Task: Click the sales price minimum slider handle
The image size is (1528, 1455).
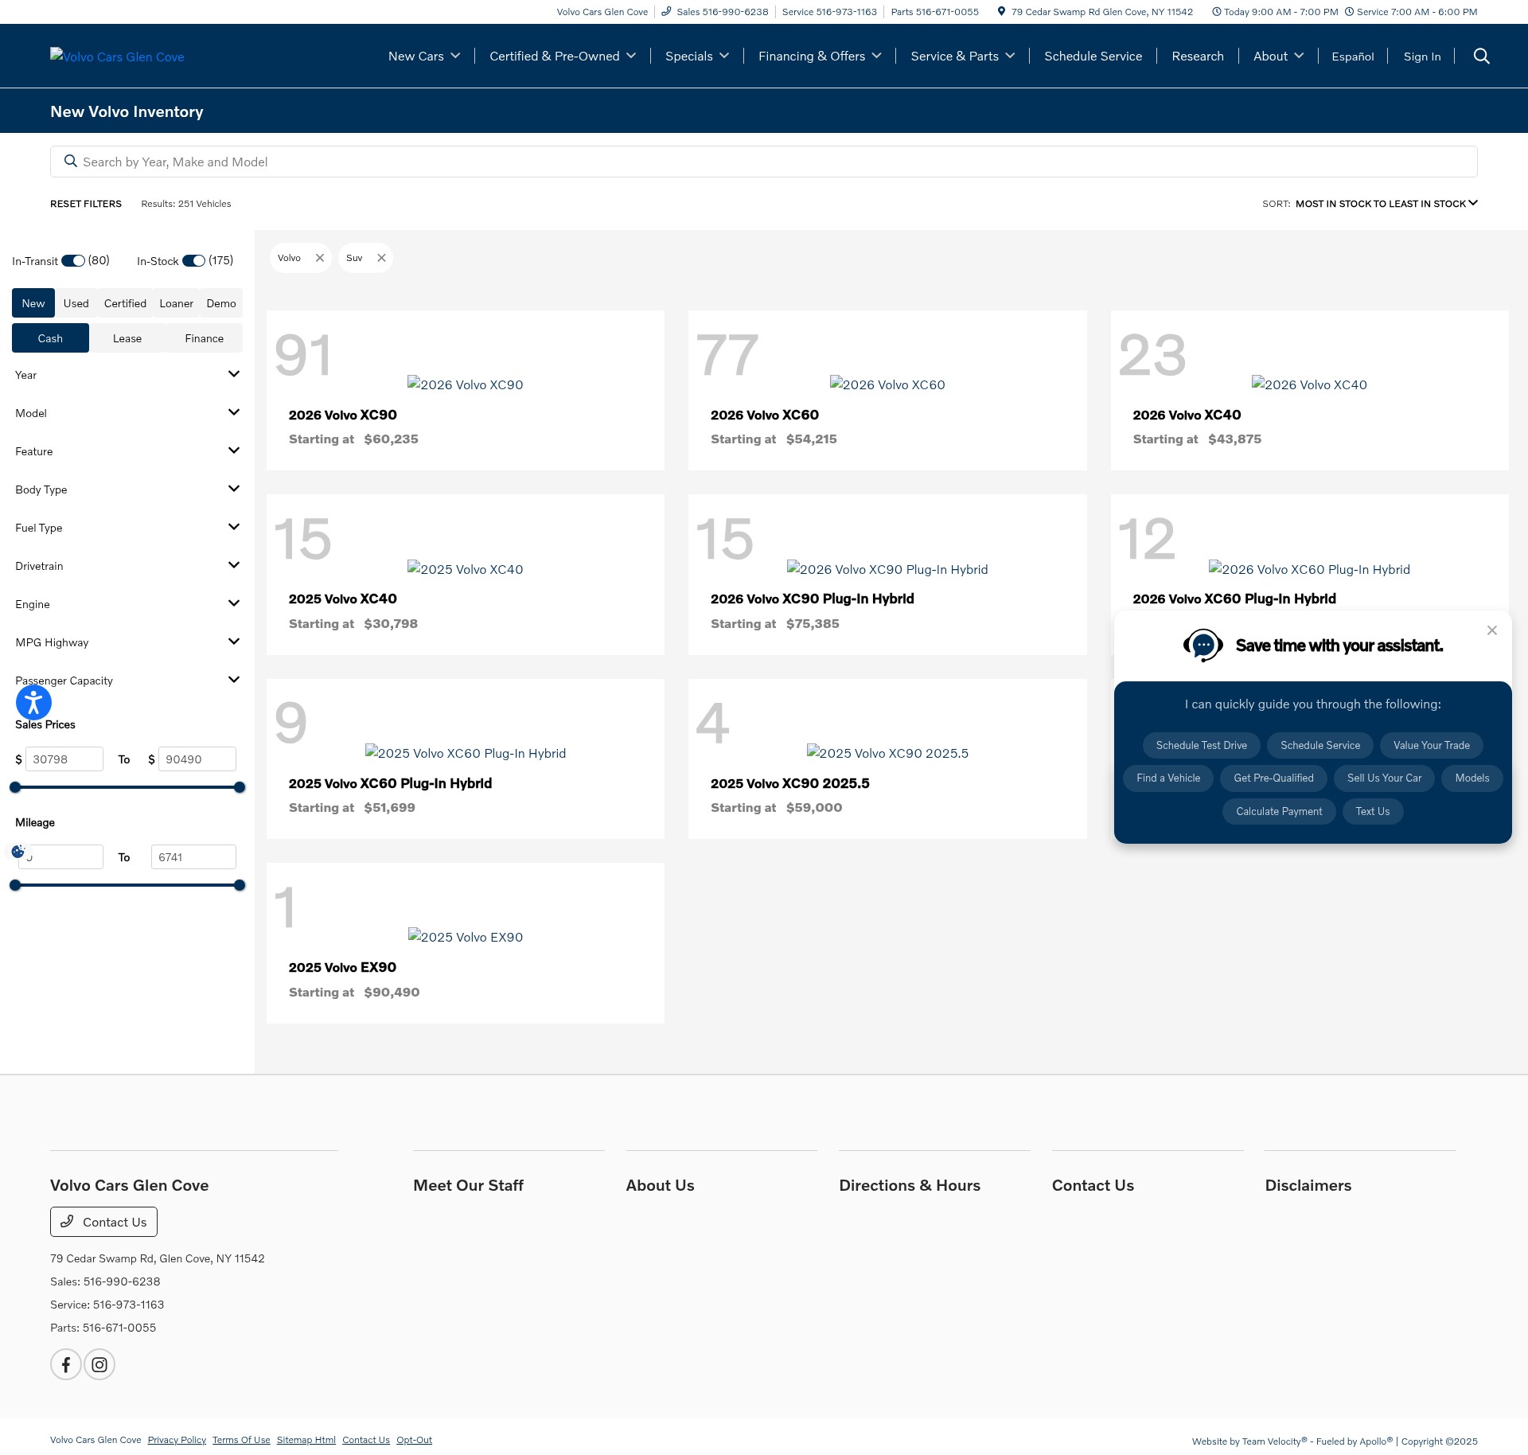Action: [x=15, y=787]
